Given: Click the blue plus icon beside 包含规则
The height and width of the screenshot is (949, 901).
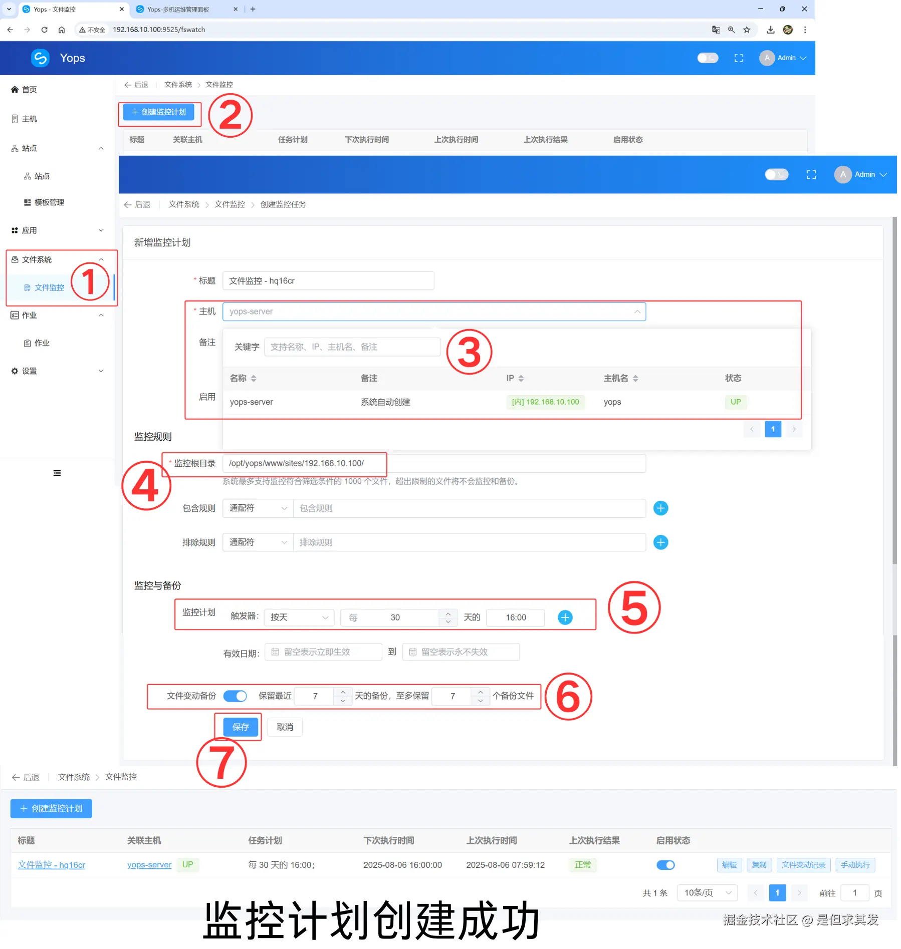Looking at the screenshot, I should [x=660, y=508].
